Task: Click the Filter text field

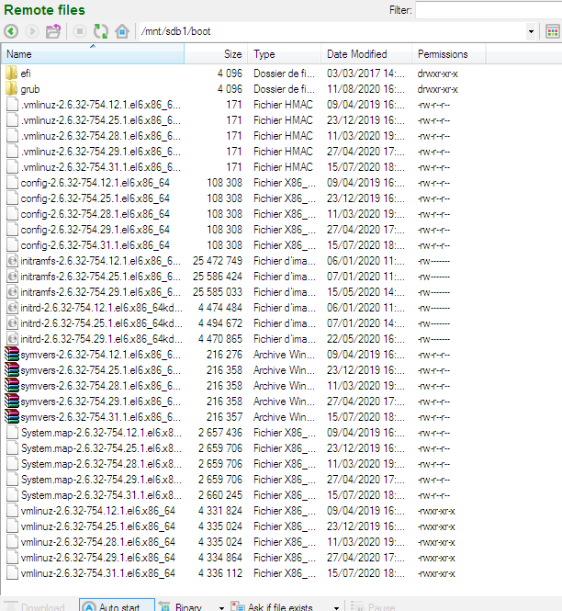Action: [x=487, y=10]
